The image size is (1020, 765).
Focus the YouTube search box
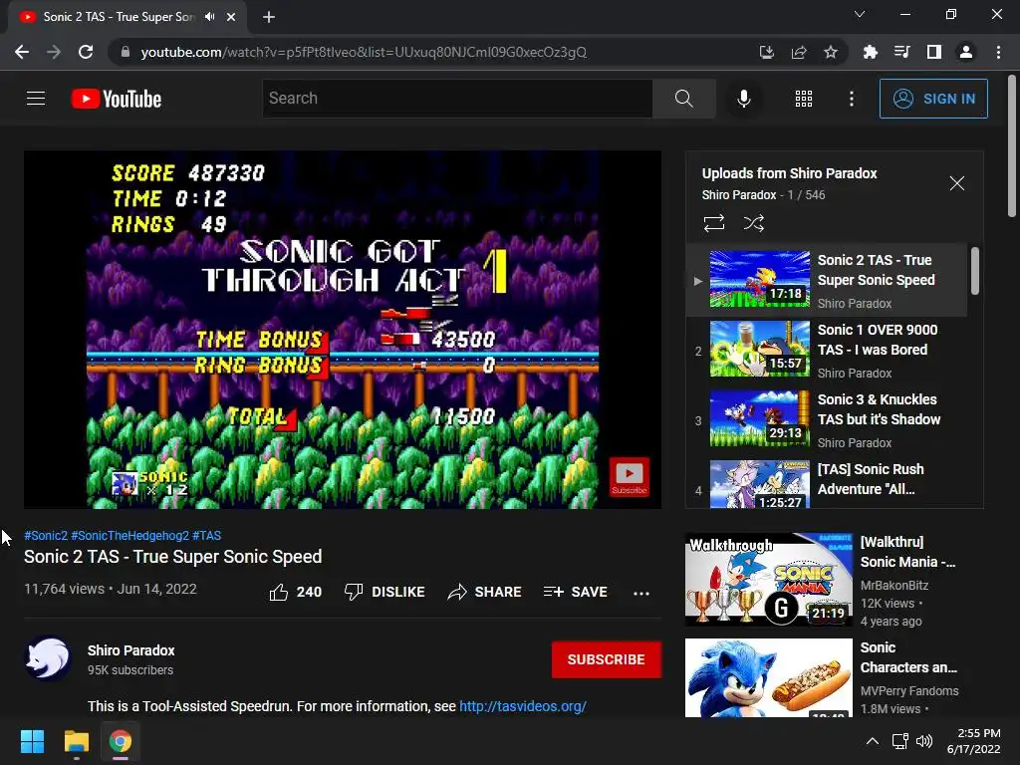(x=457, y=99)
